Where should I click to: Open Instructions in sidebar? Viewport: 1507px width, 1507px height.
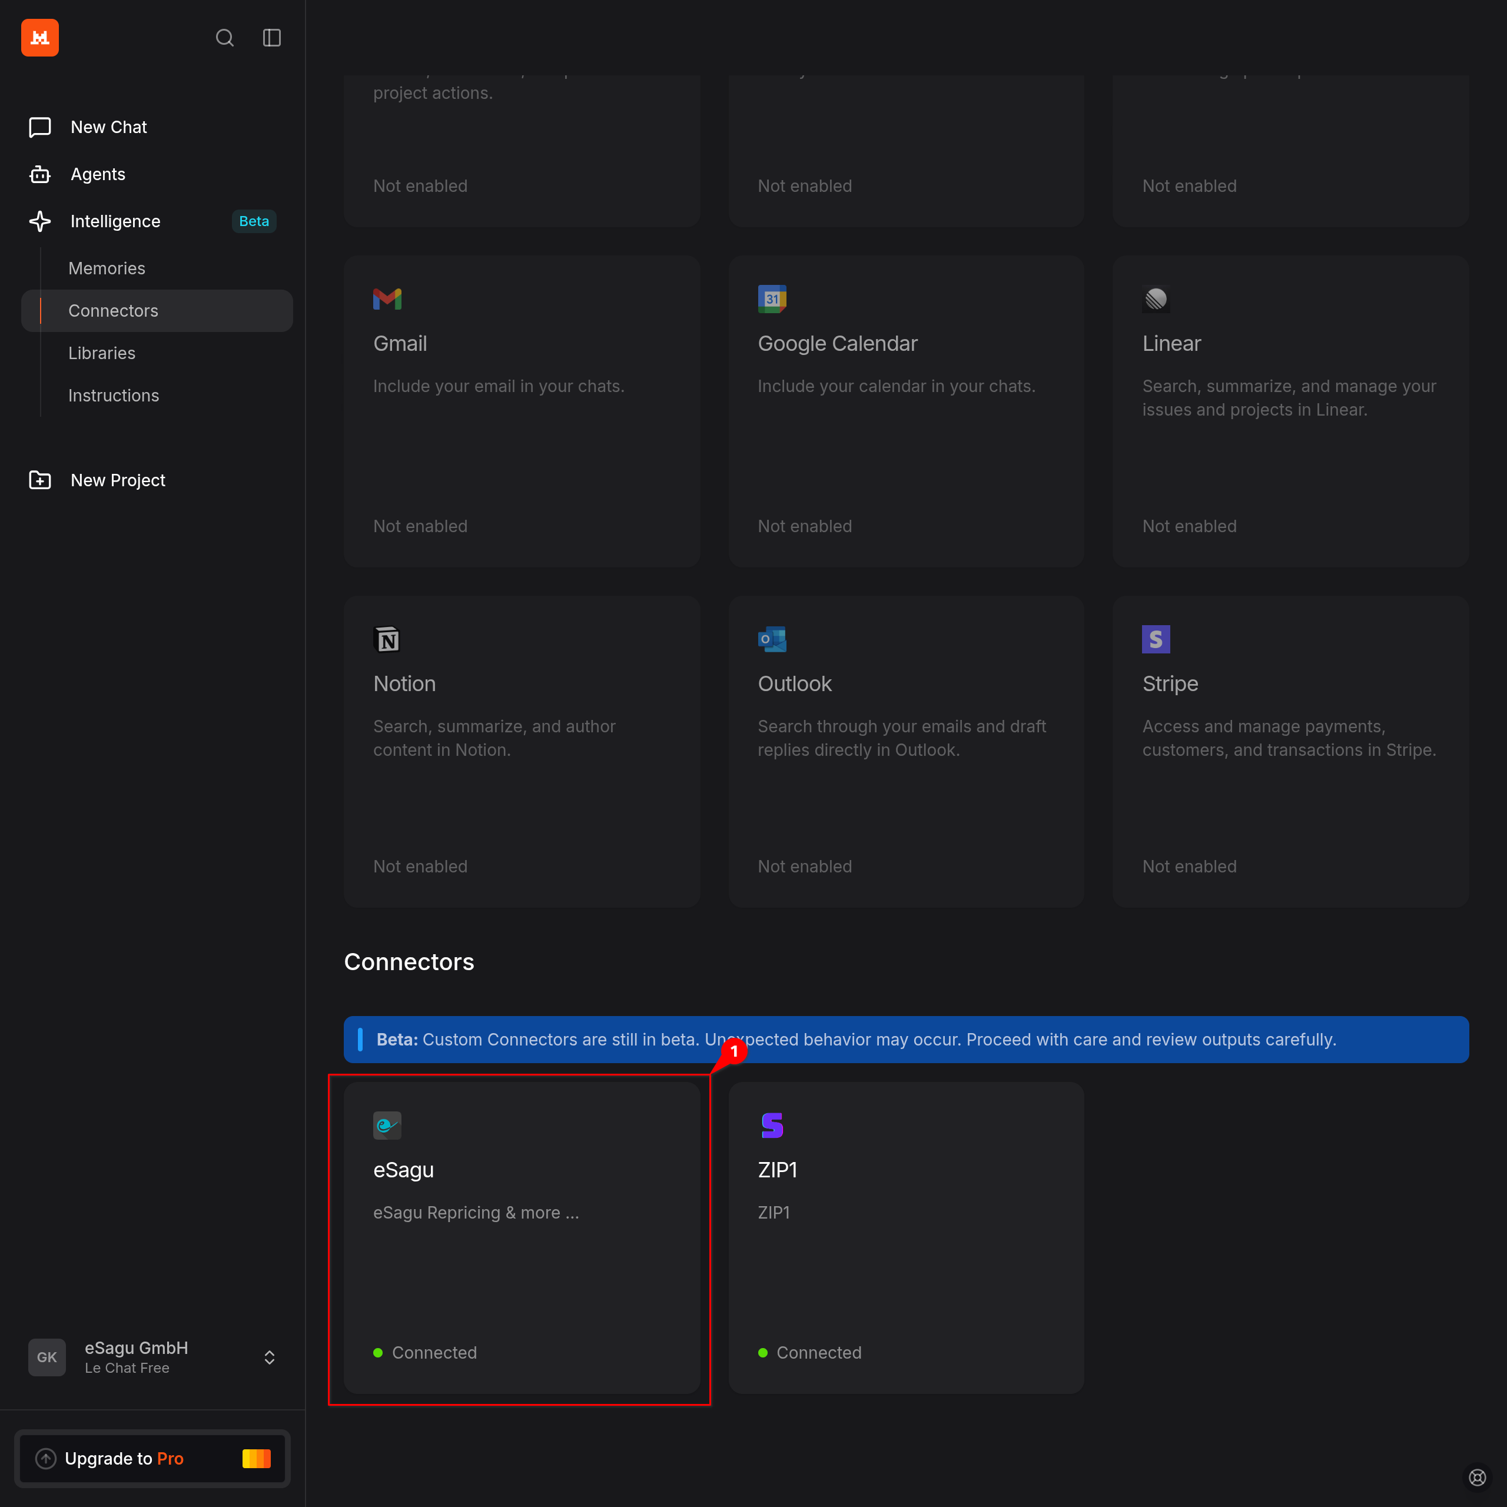coord(114,396)
